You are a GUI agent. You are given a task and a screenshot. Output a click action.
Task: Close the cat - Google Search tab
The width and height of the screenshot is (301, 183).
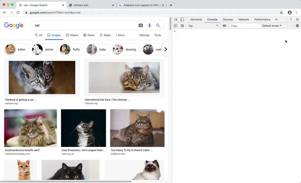63,5
